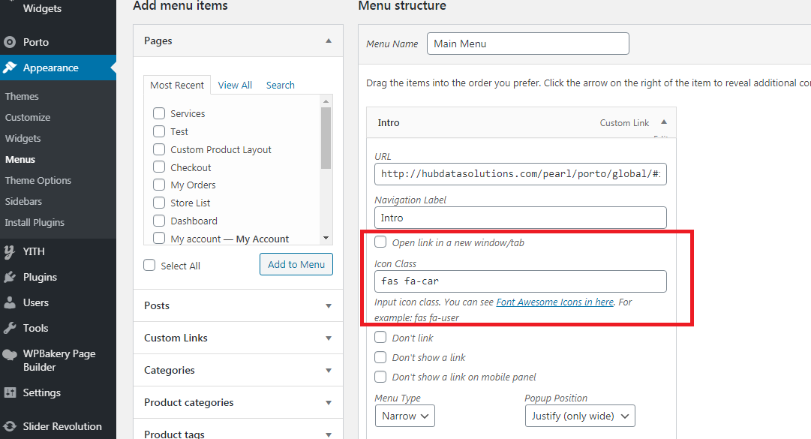The width and height of the screenshot is (811, 439).
Task: Click the WPBakery Page Builder icon
Action: click(x=10, y=354)
